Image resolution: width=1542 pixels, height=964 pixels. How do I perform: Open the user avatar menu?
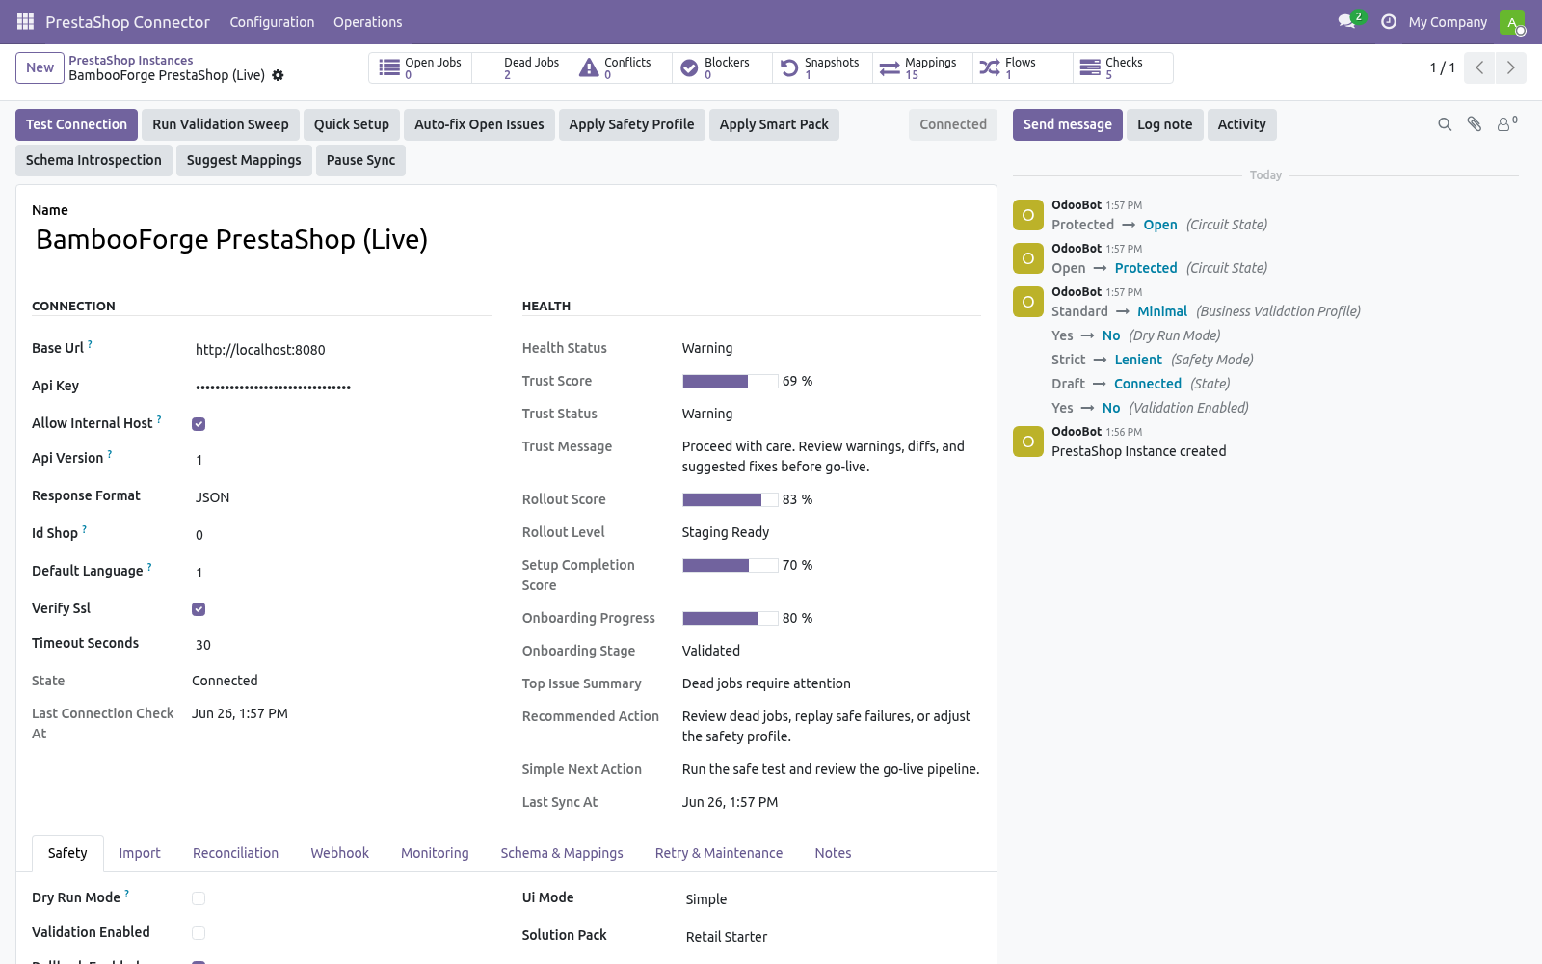[1512, 21]
